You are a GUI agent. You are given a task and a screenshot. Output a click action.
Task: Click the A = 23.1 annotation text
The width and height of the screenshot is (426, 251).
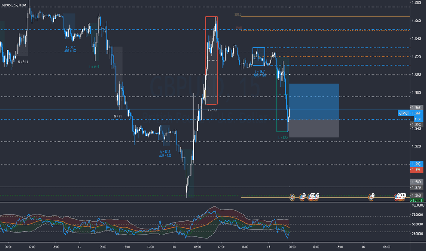[165, 152]
